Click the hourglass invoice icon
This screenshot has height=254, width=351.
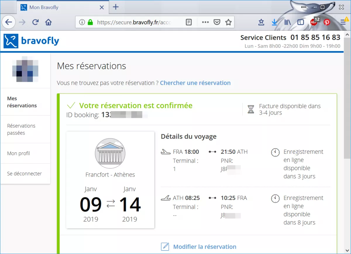coord(251,109)
